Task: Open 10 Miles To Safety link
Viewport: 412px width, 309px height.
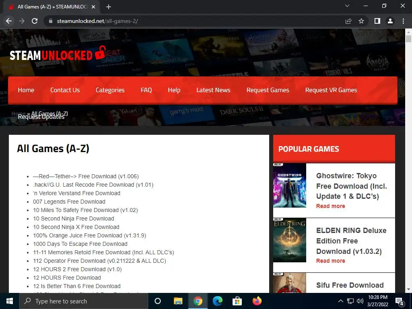Action: [85, 210]
